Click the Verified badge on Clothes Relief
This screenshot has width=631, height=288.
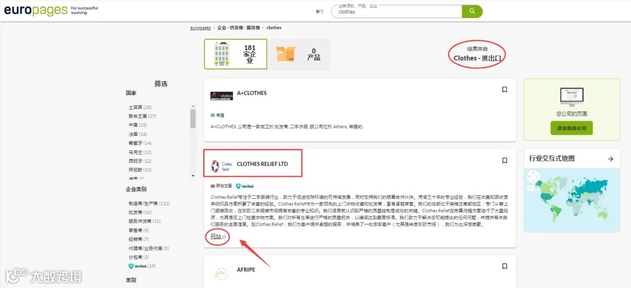tap(245, 187)
